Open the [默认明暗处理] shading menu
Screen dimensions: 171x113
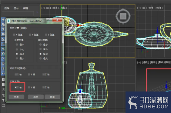[164, 62]
